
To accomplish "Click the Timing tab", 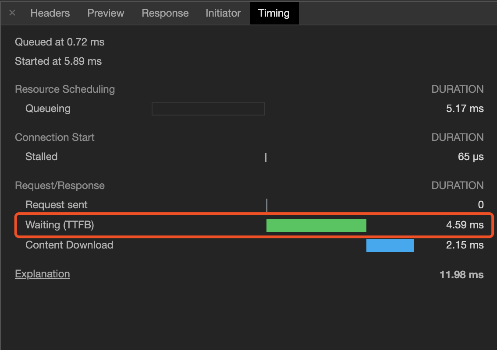I will [x=274, y=13].
